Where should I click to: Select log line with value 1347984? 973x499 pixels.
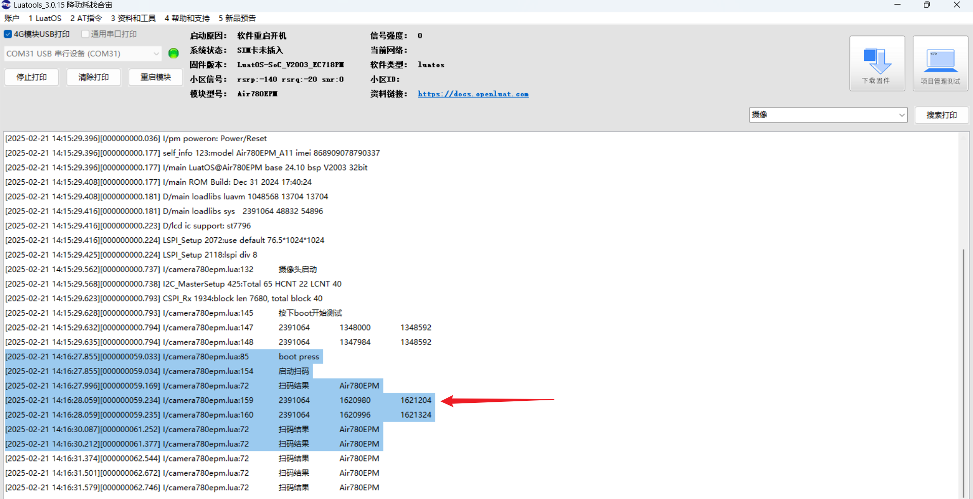click(218, 342)
